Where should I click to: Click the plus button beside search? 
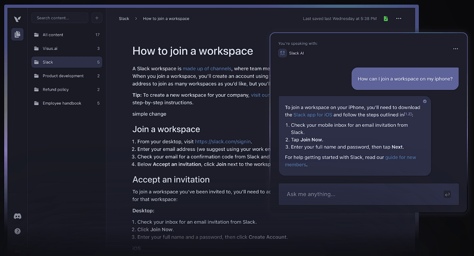click(x=97, y=18)
